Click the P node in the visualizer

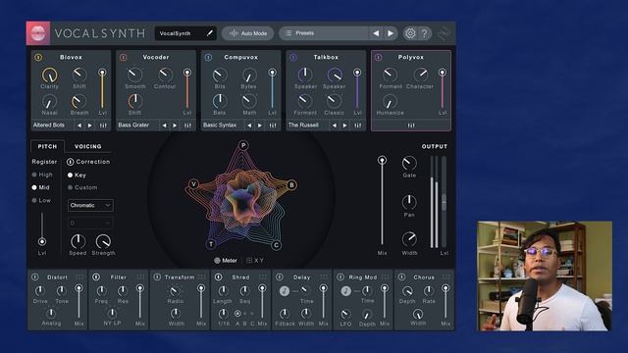(243, 145)
